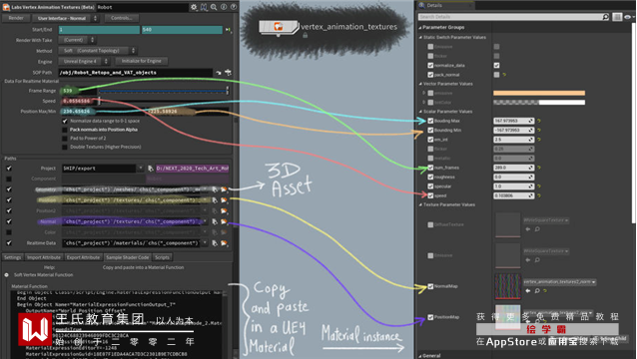Click the Frame Range slider track

(163, 92)
